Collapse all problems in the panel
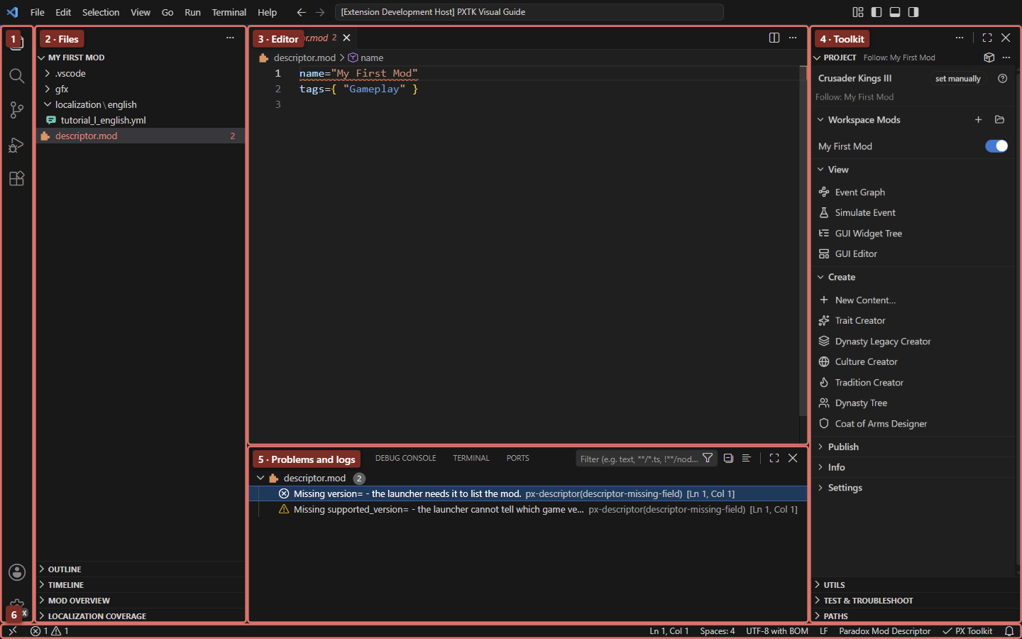Screen dimensions: 1022x639 click(x=728, y=458)
